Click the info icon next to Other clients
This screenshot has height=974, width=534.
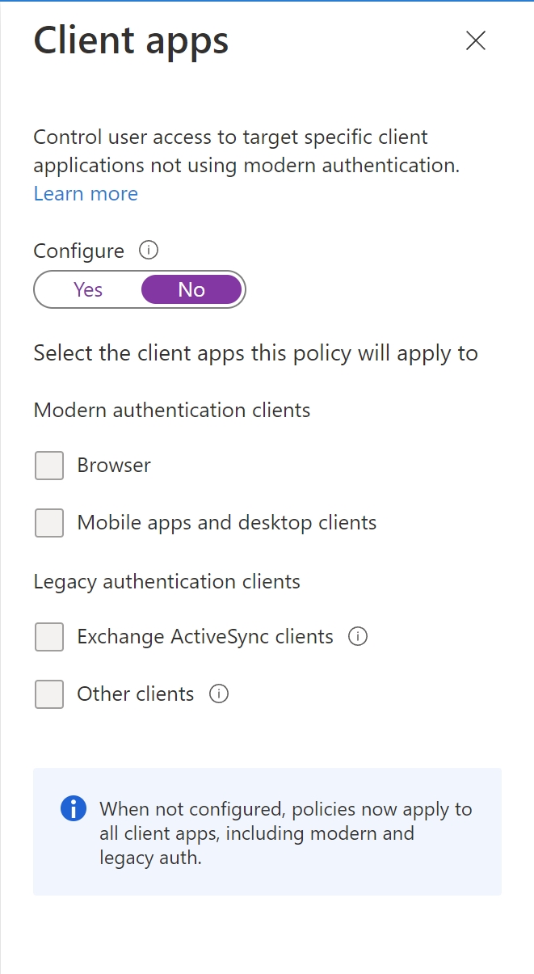pos(218,694)
